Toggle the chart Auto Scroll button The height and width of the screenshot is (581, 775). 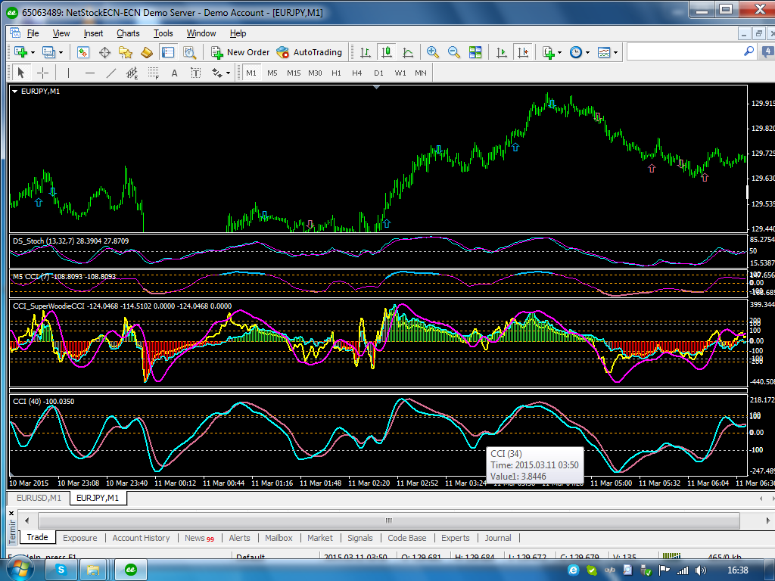[x=501, y=52]
